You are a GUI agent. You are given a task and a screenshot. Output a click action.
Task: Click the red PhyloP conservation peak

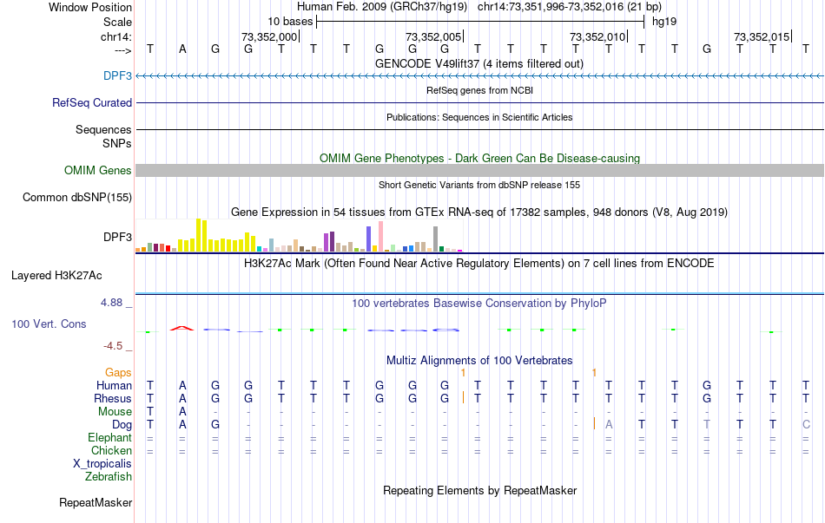[181, 328]
